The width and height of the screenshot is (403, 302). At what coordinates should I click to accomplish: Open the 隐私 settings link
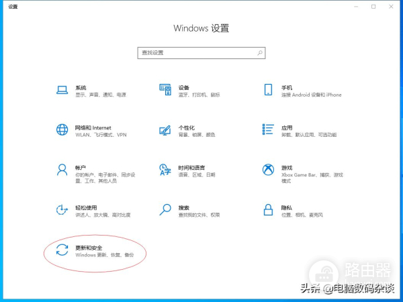pyautogui.click(x=287, y=208)
